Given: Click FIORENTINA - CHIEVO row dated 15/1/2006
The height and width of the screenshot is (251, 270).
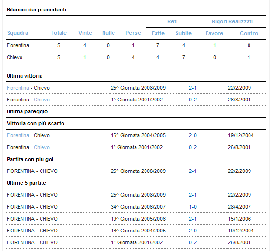Looking at the screenshot, I should tap(32, 219).
